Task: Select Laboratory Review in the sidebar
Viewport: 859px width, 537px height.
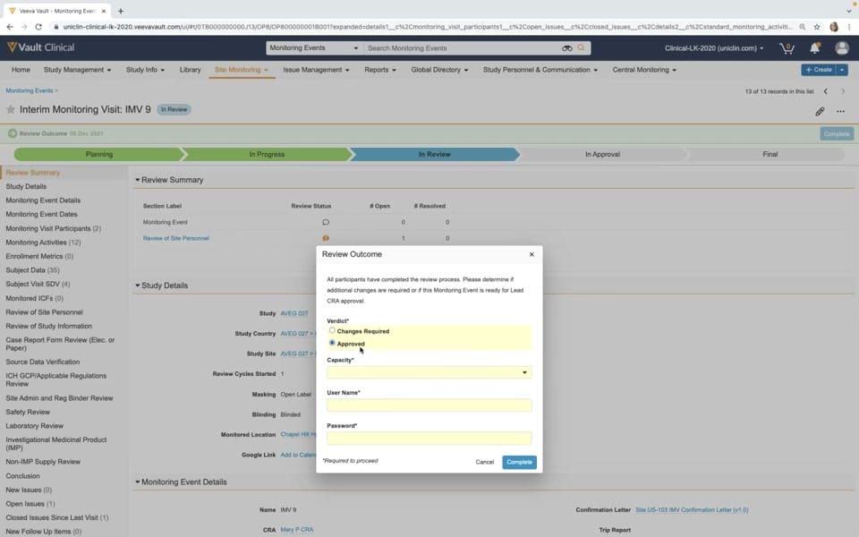Action: point(35,426)
